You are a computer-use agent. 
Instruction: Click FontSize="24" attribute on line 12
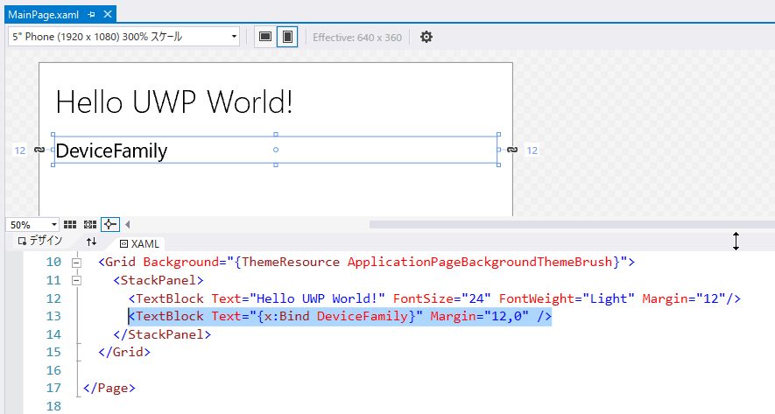[x=442, y=298]
